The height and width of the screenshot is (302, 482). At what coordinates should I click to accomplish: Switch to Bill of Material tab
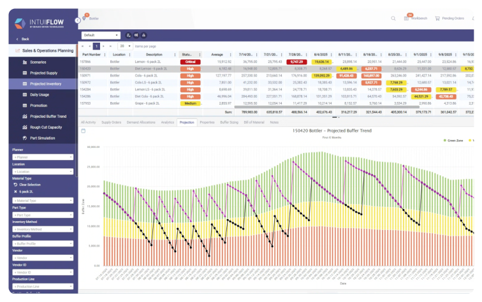coord(254,122)
